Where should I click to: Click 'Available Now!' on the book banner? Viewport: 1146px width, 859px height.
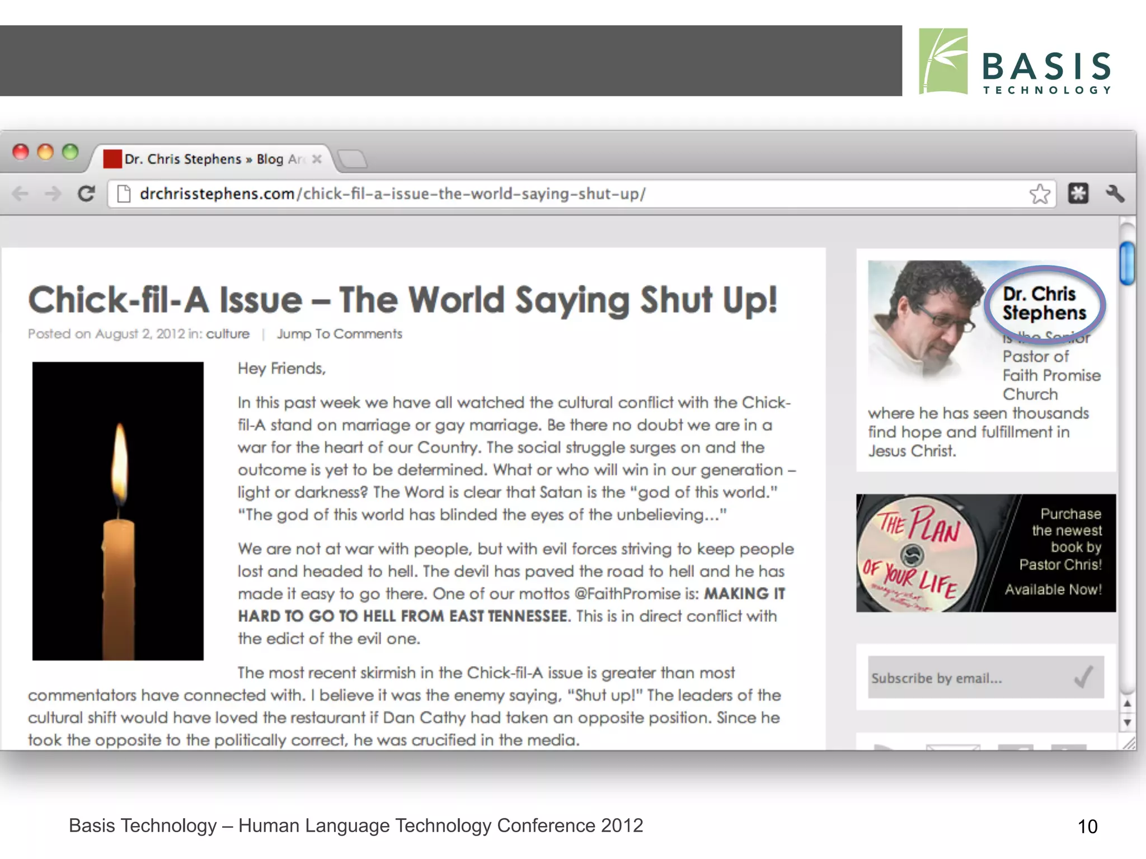[1053, 589]
